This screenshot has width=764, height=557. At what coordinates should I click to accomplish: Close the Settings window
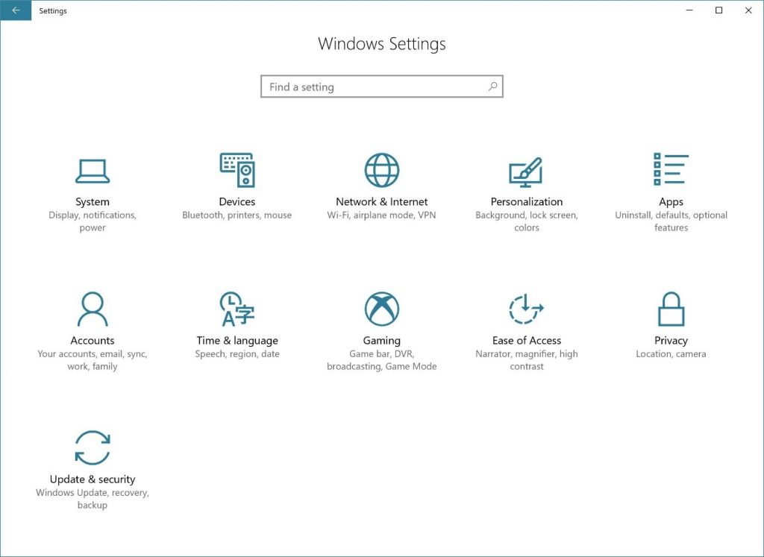coord(748,10)
